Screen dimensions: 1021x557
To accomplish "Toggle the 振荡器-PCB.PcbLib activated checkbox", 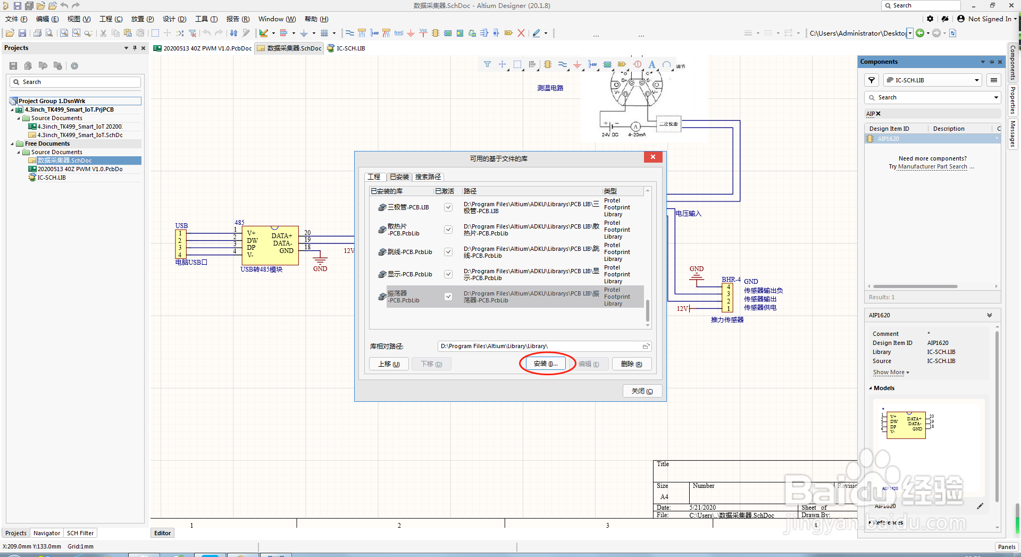I will [448, 297].
